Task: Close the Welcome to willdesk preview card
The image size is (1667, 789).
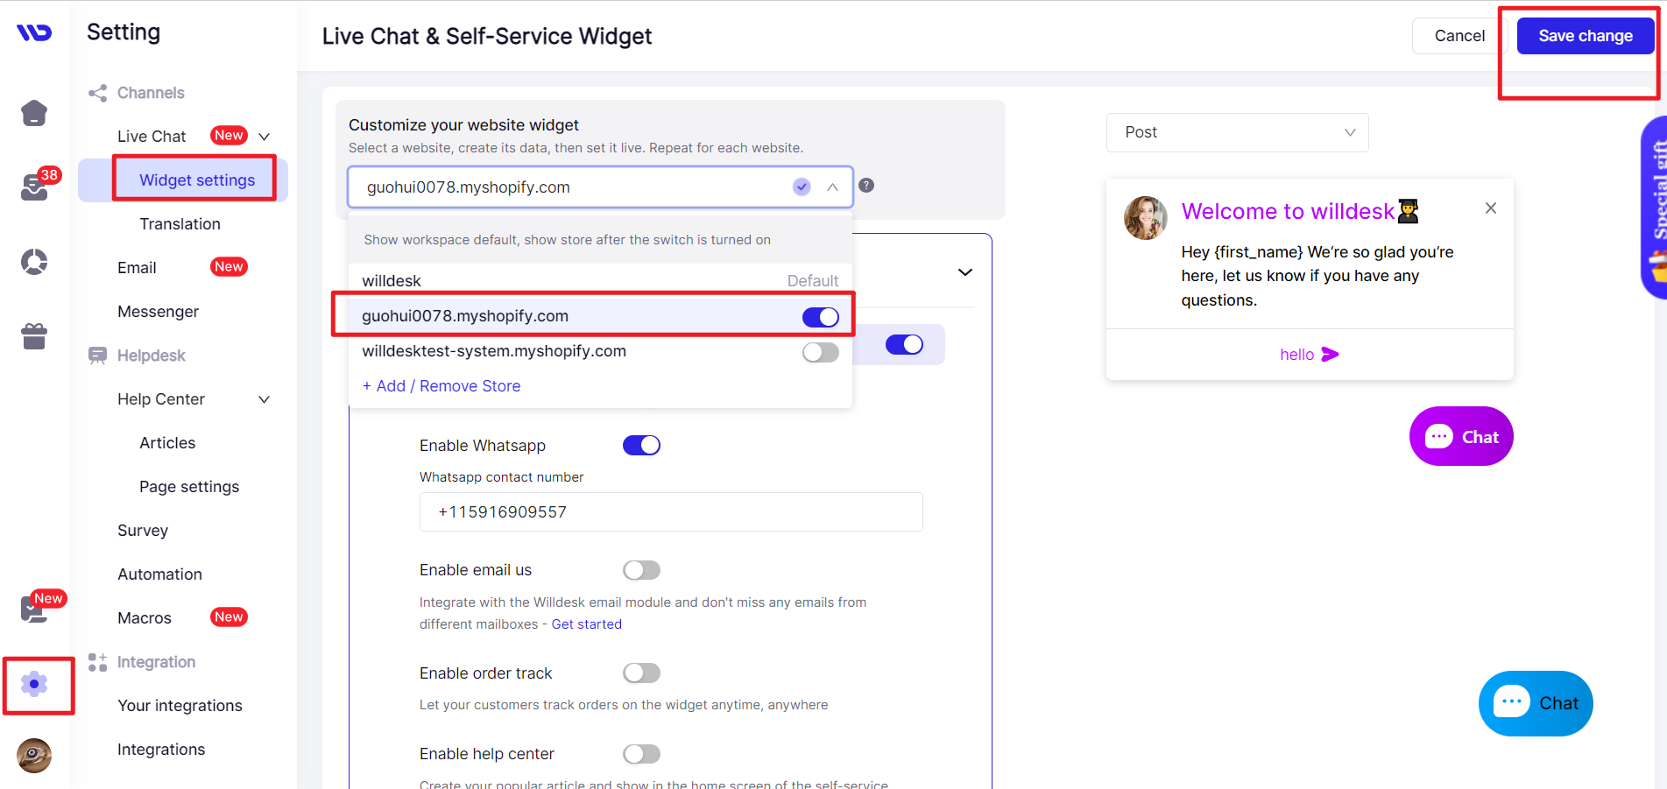Action: click(x=1491, y=208)
